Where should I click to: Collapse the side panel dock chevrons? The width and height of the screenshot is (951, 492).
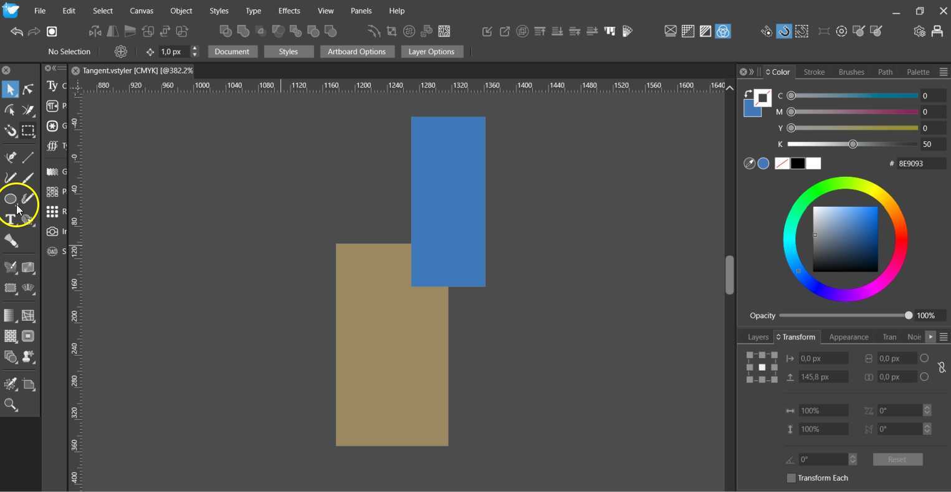tap(54, 68)
